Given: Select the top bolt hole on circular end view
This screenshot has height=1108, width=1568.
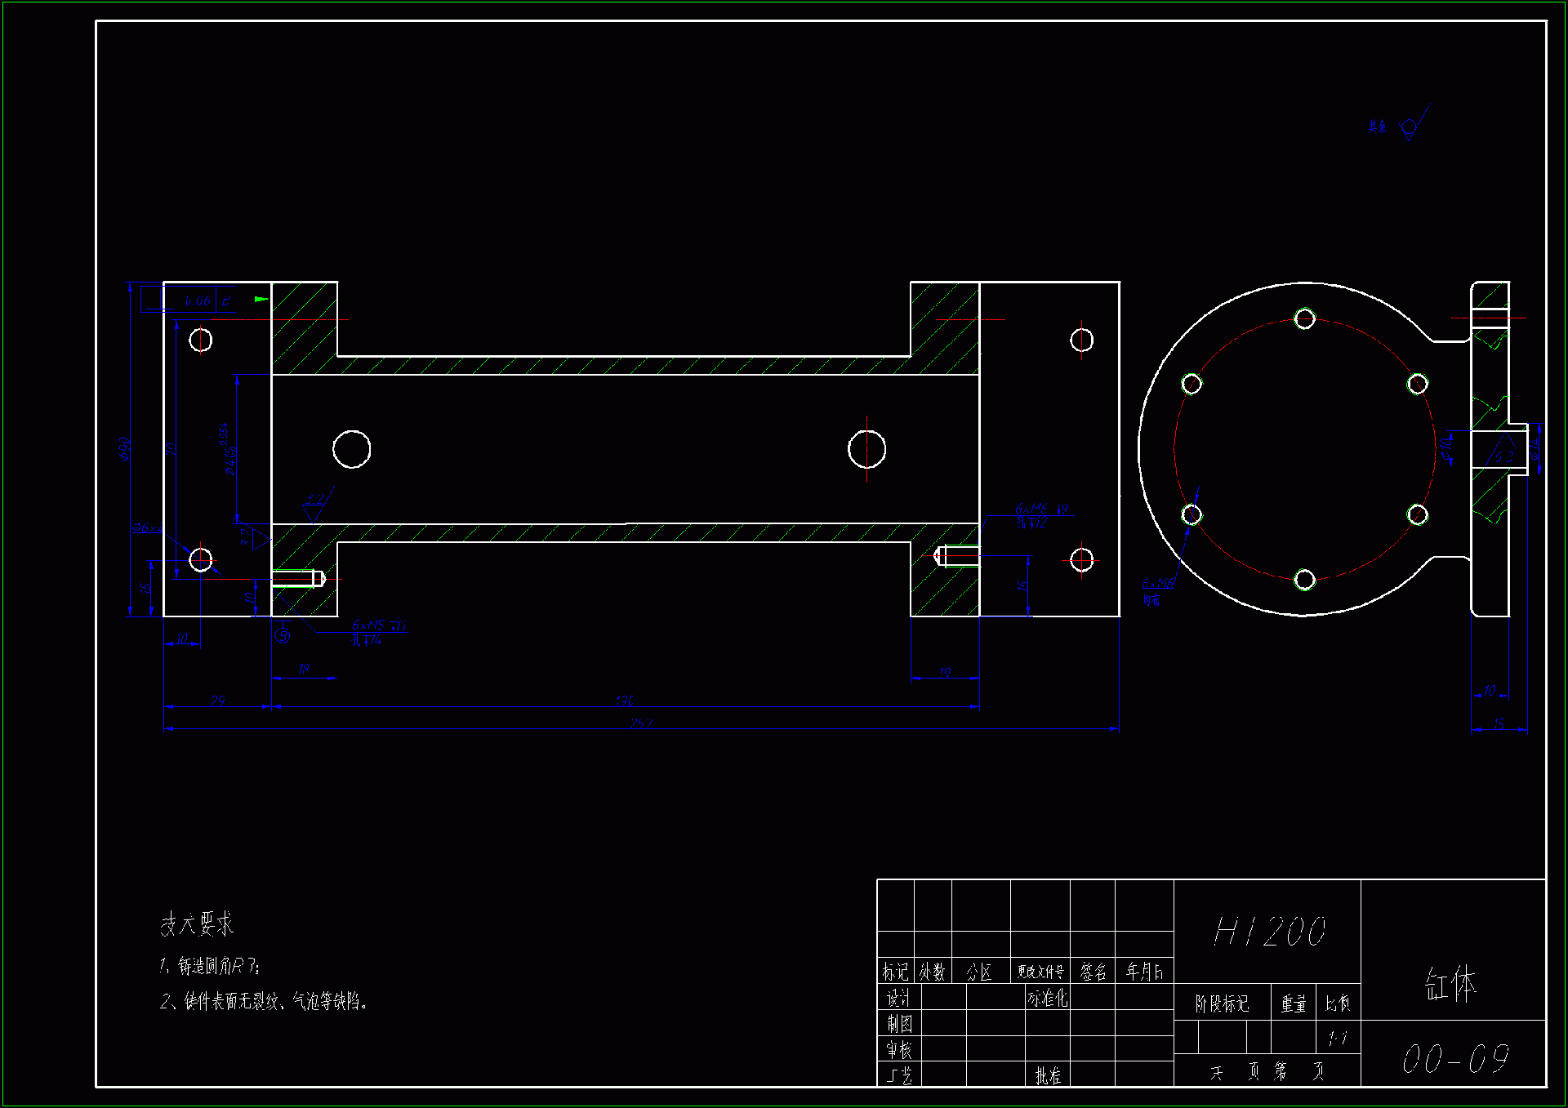Looking at the screenshot, I should (1304, 318).
